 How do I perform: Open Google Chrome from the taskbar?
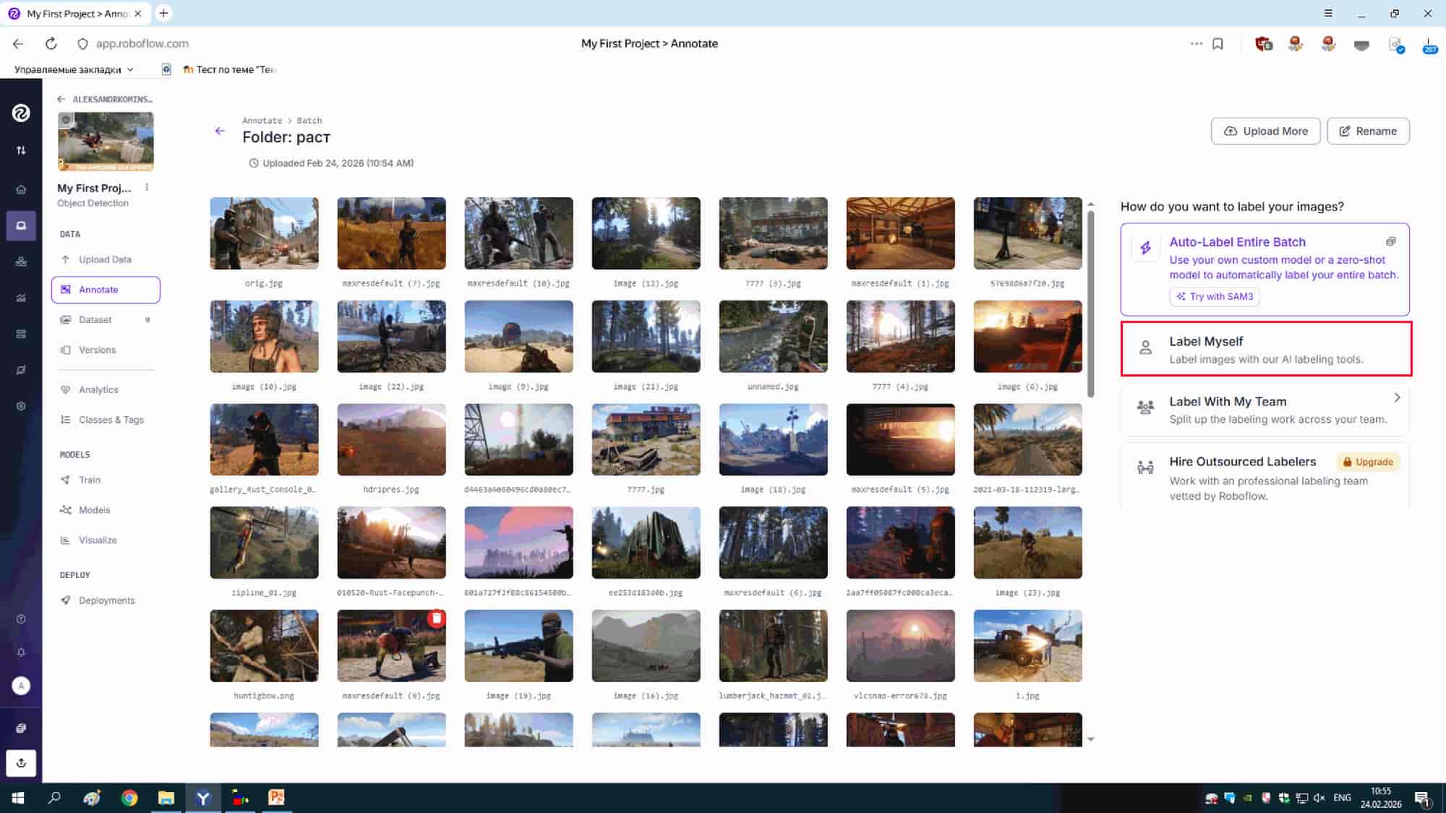(x=129, y=798)
